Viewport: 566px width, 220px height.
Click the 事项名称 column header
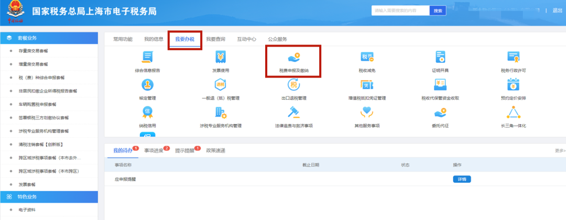coord(123,165)
